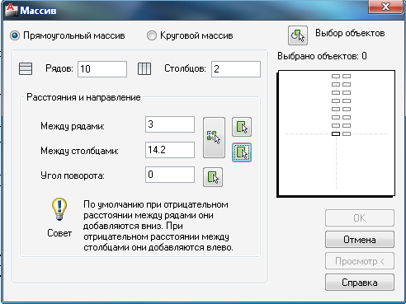The width and height of the screenshot is (406, 304).
Task: Click the array preview thumbnail
Action: (337, 133)
